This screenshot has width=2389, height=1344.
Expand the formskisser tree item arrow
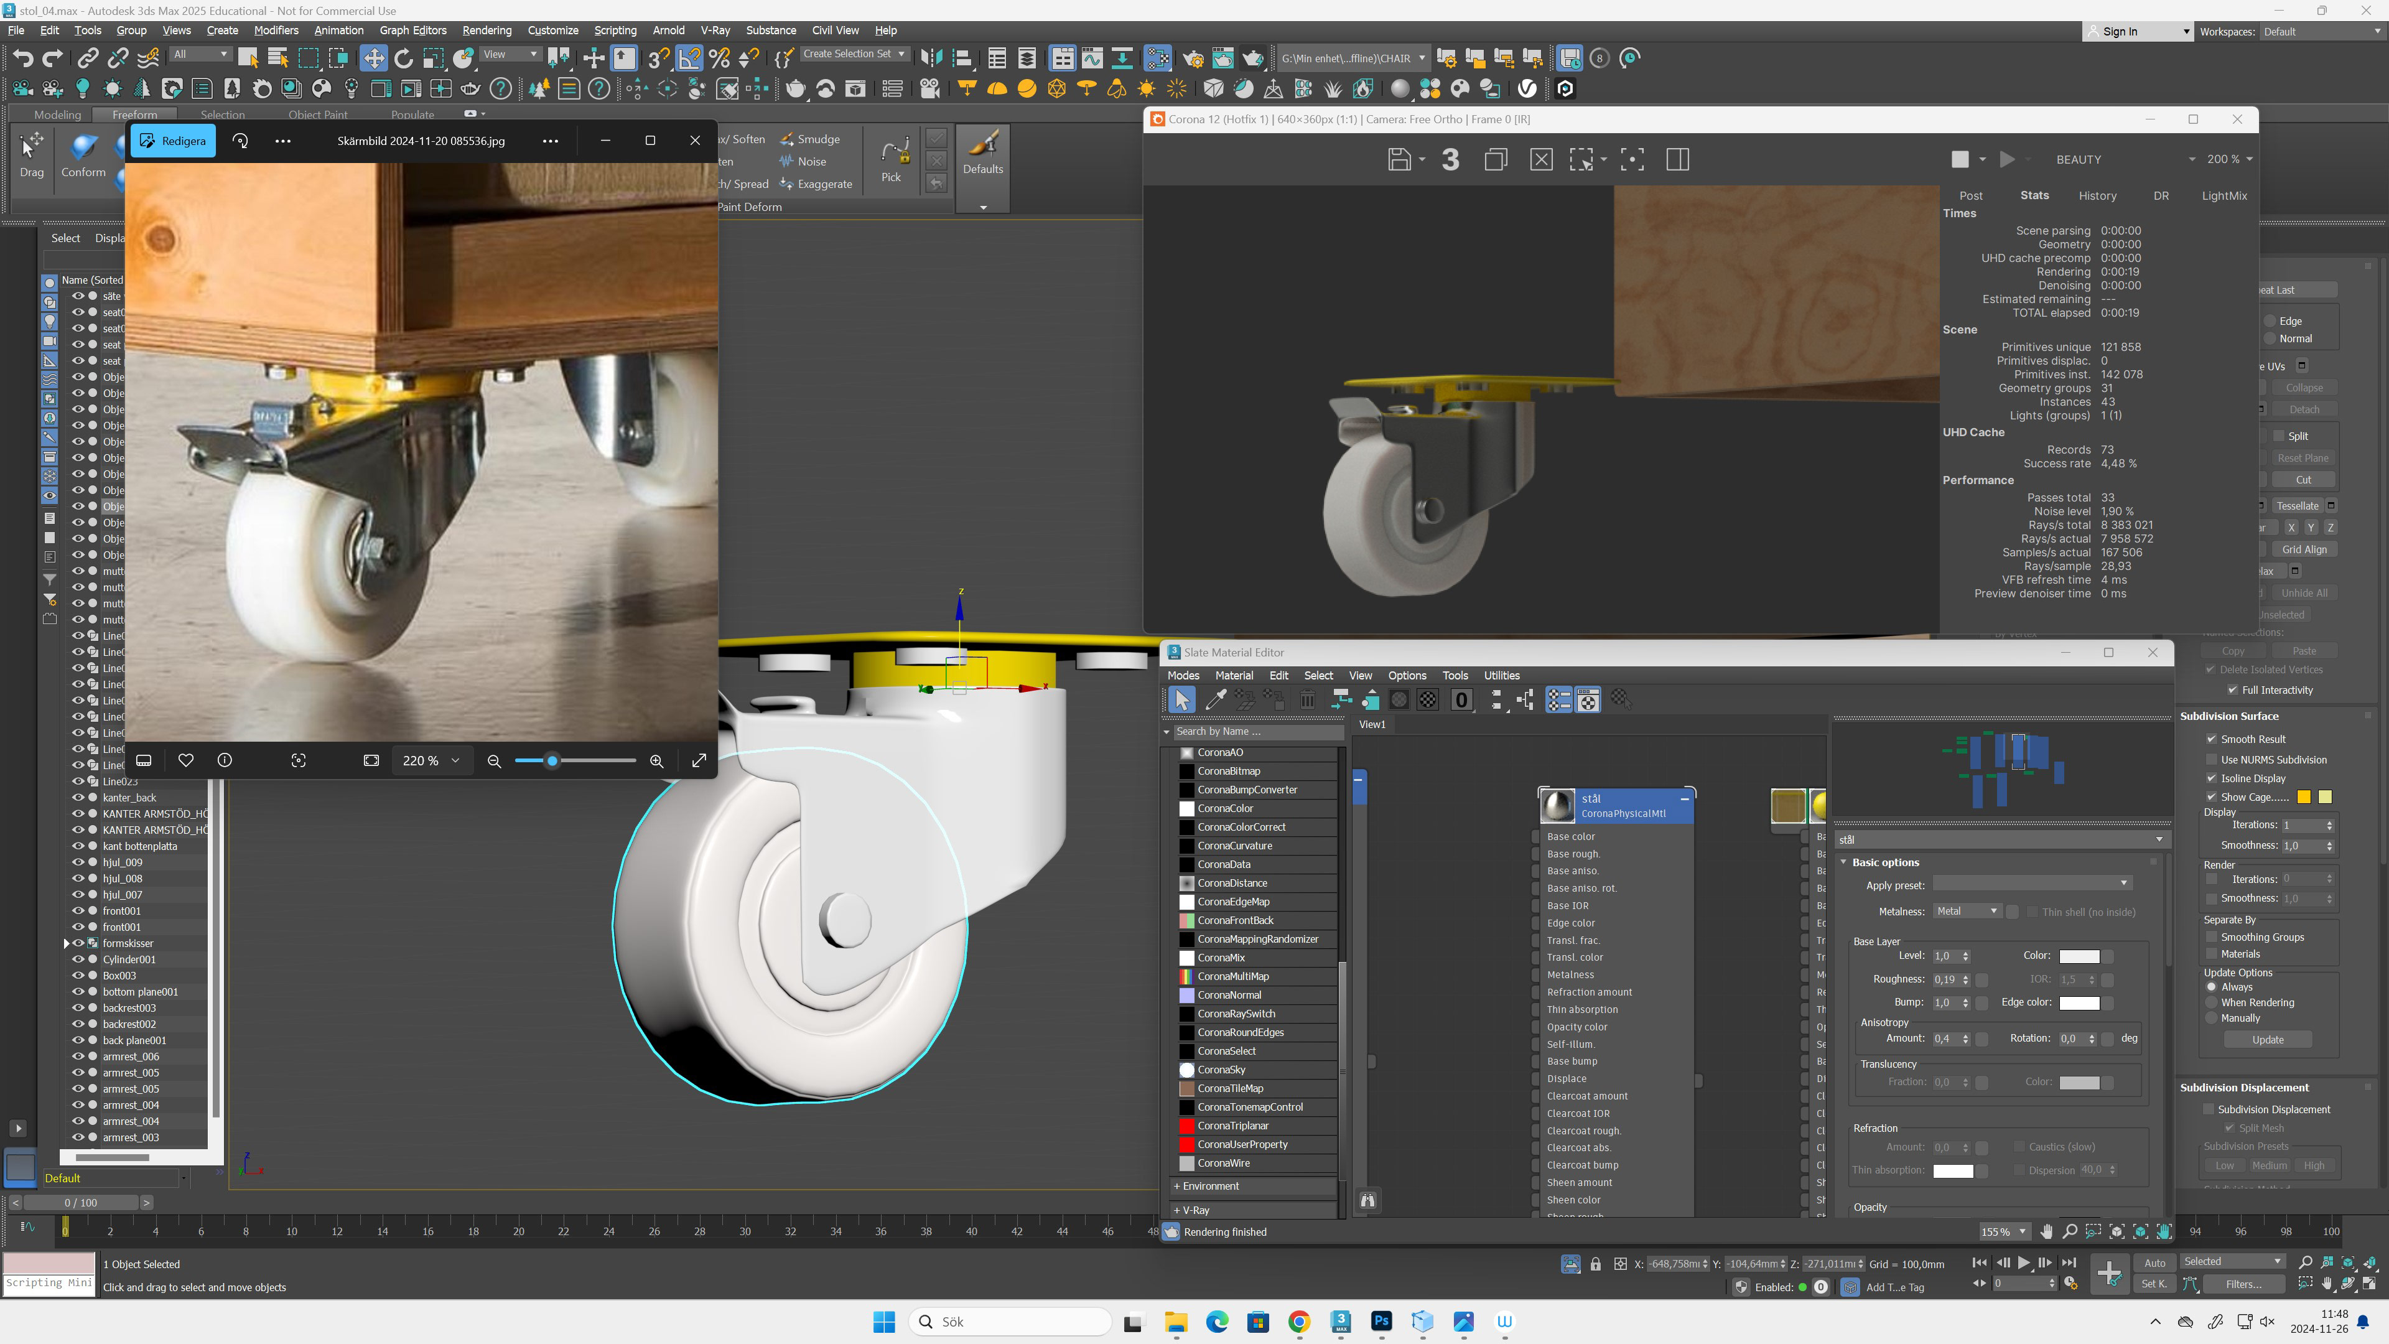67,943
